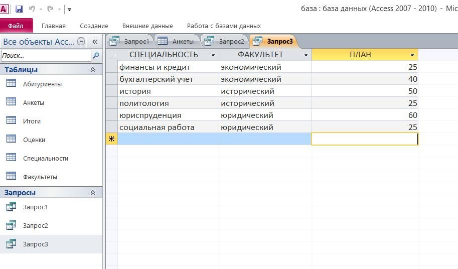Collapse the Таблицы group
Viewport: 458px width, 269px height.
(93, 70)
